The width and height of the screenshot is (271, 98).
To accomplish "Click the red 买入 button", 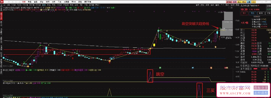I will [245, 13].
